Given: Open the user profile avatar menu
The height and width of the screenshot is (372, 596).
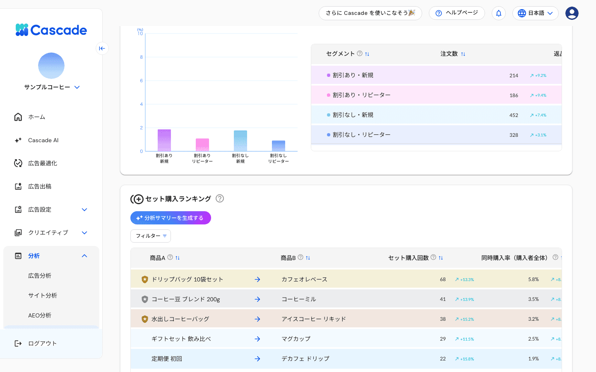Looking at the screenshot, I should pos(572,13).
